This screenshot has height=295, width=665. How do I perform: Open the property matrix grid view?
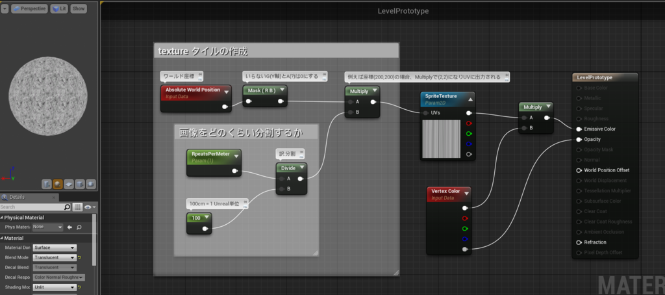point(77,207)
